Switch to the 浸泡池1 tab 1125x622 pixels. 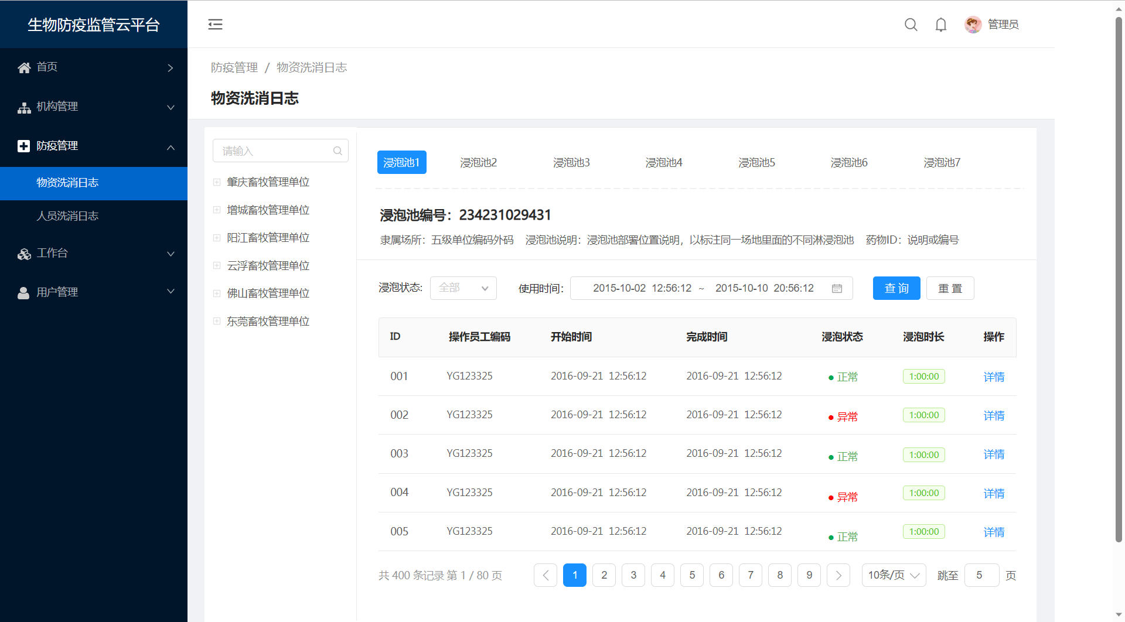click(x=401, y=162)
